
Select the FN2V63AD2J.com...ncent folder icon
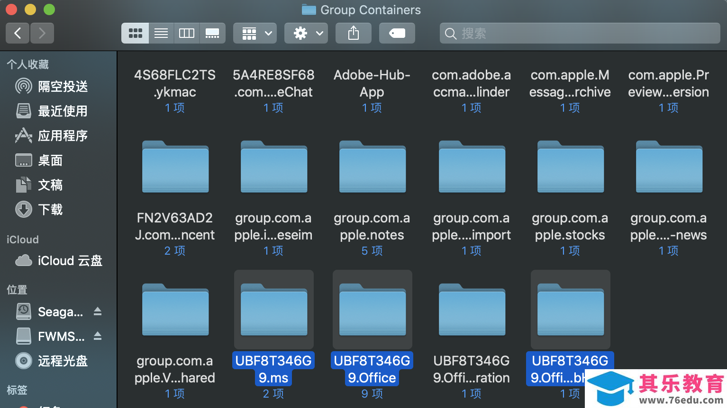175,167
